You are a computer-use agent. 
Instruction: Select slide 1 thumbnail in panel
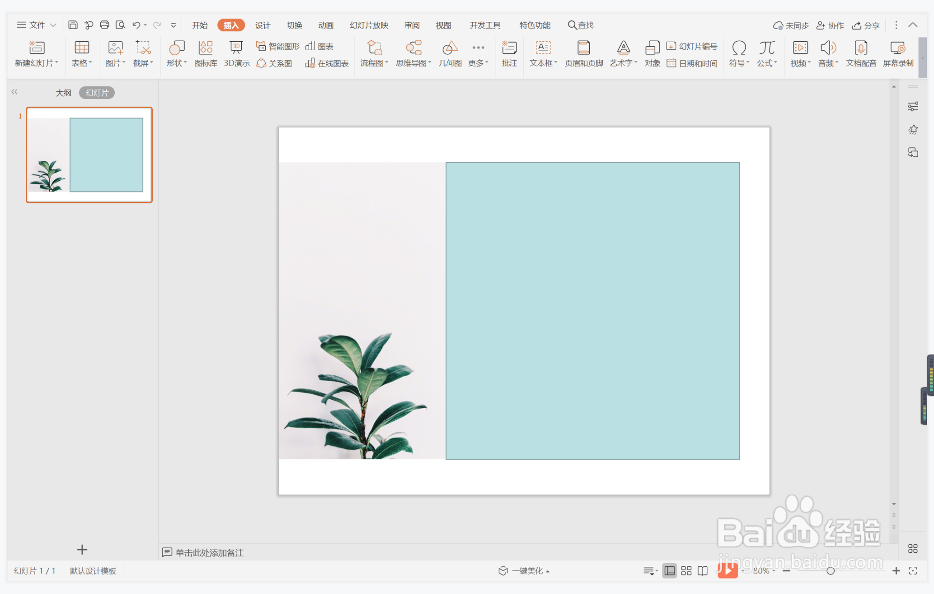(x=89, y=155)
